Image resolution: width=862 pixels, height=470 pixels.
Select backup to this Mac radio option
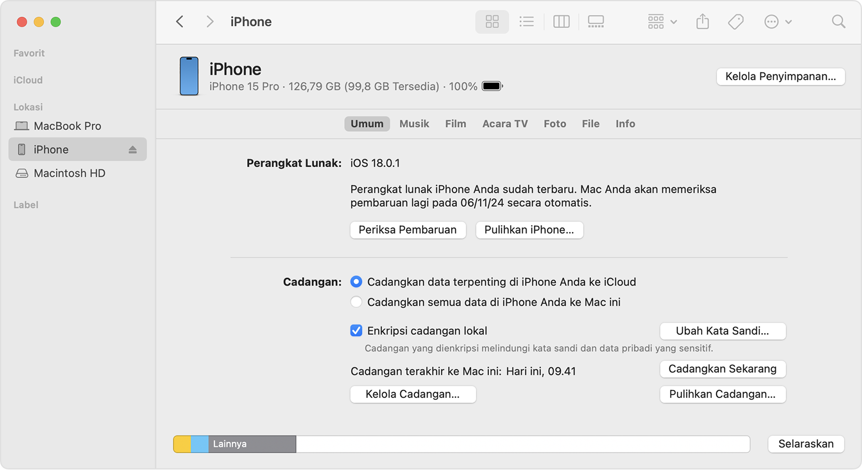356,302
